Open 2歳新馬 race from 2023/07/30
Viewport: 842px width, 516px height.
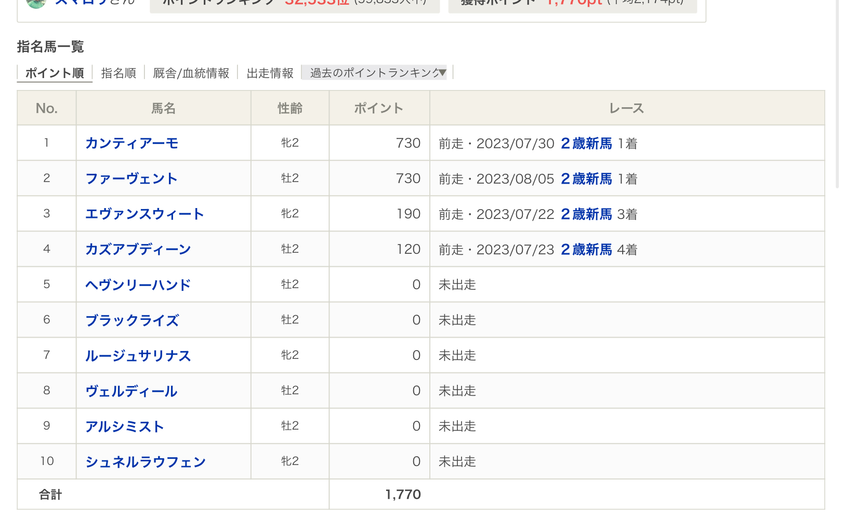pyautogui.click(x=586, y=143)
